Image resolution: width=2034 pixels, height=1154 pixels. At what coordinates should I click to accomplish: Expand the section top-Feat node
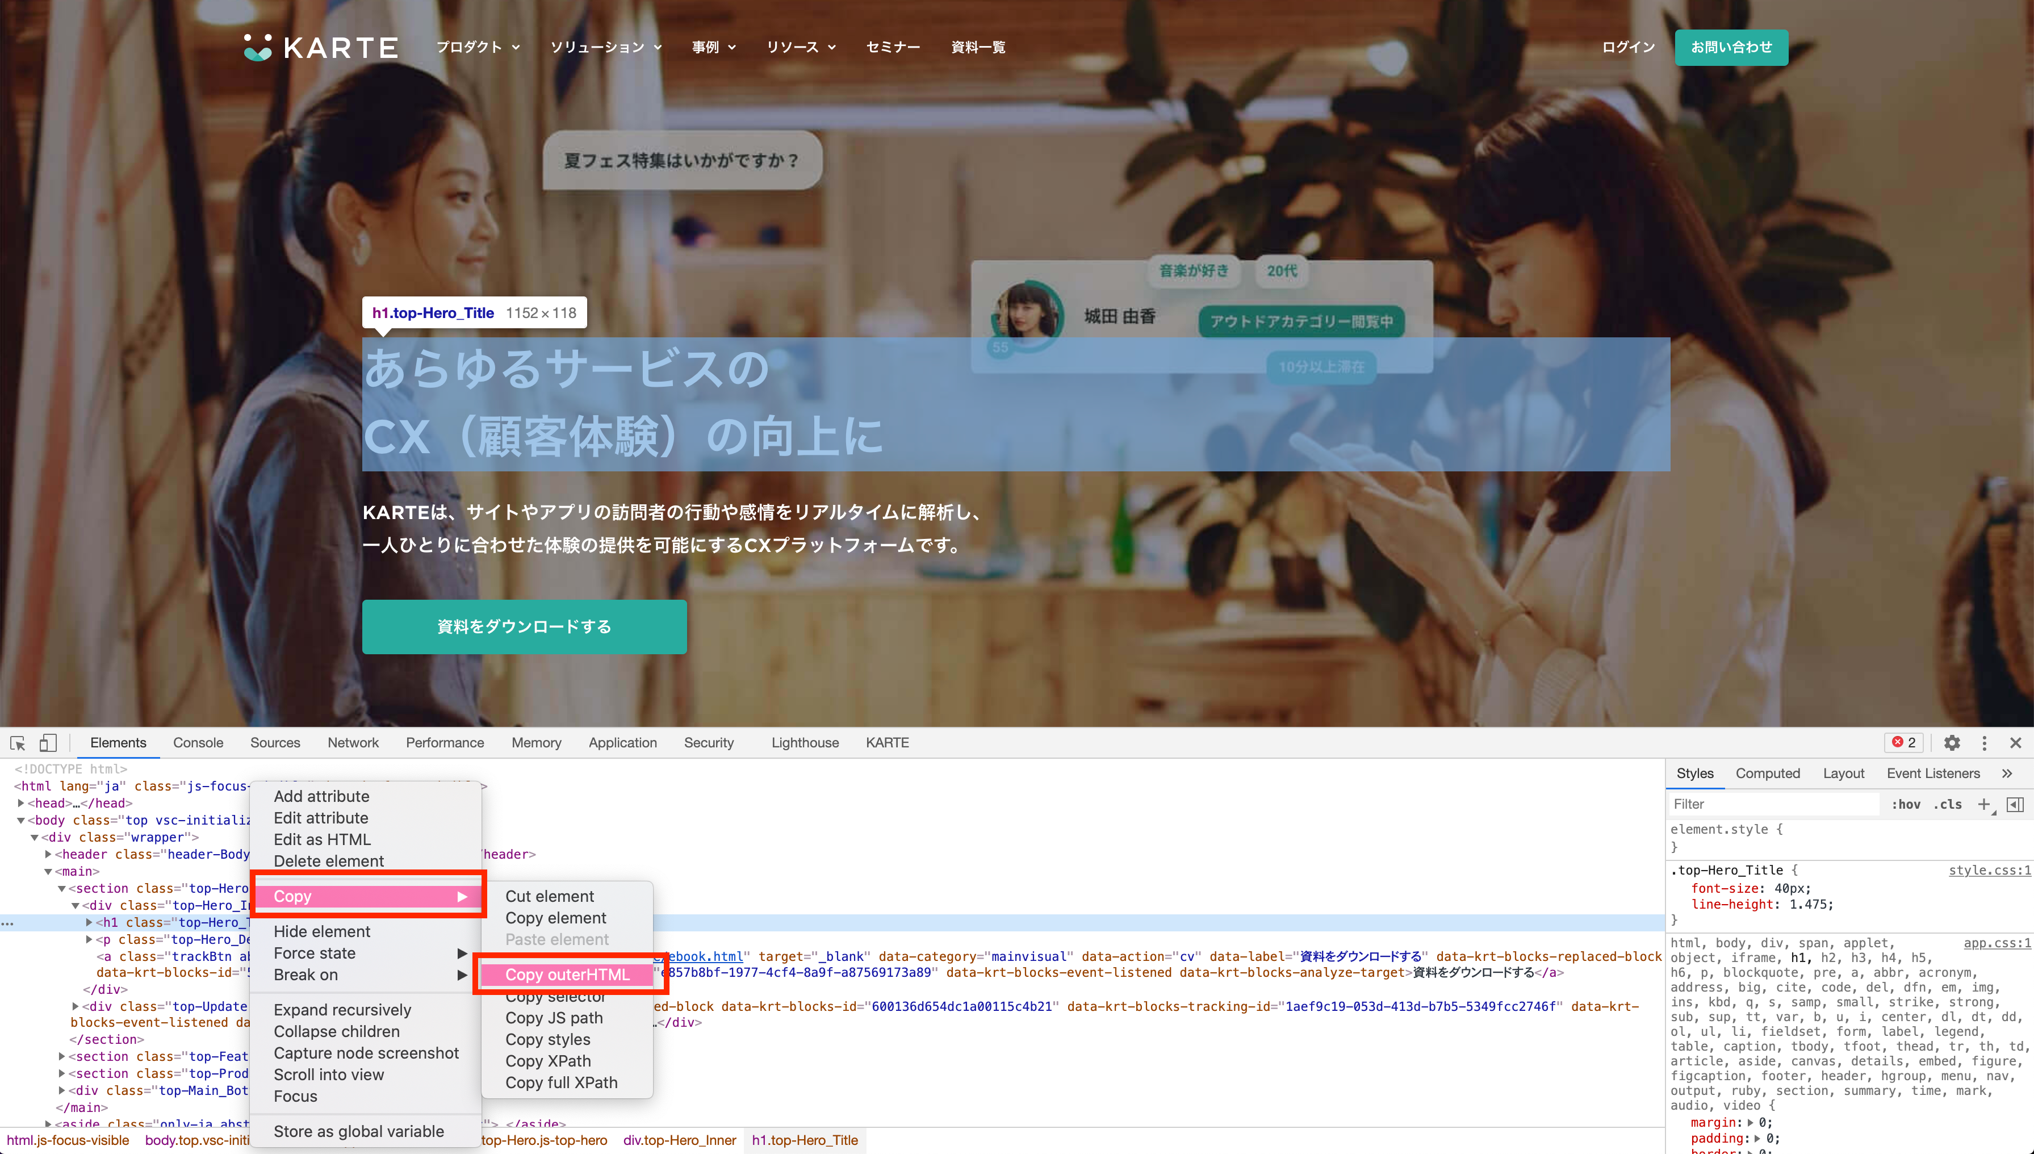tap(62, 1056)
